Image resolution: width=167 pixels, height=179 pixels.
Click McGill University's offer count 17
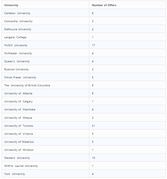(x=93, y=45)
